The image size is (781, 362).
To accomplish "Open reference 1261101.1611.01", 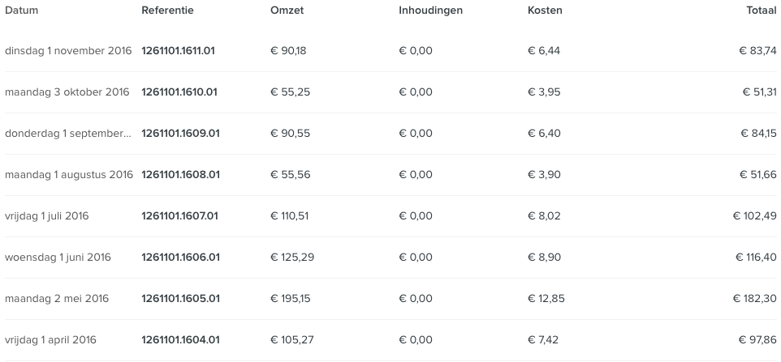I will [x=178, y=51].
